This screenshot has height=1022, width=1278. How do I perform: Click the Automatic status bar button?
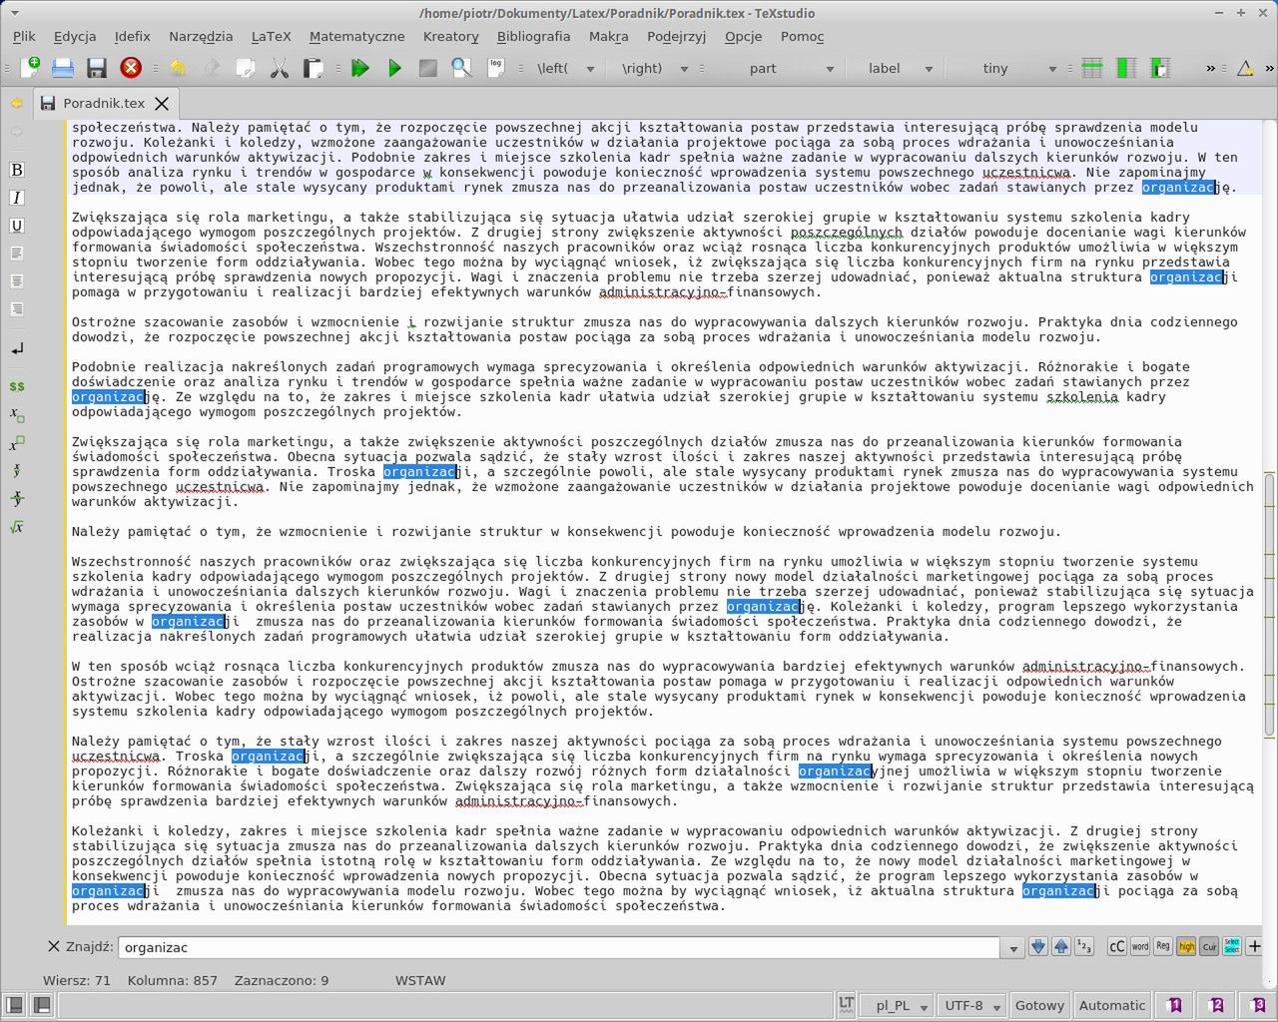[1112, 1005]
